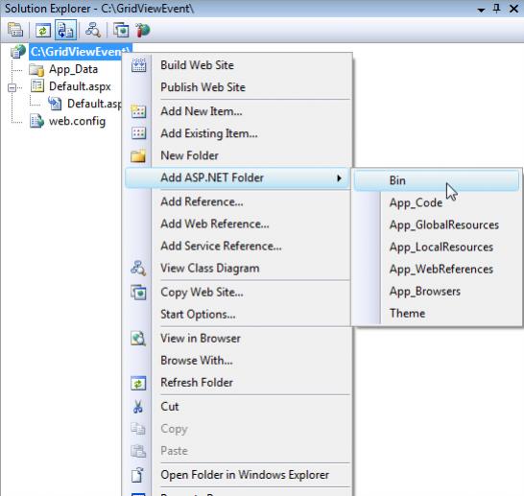Select App_Browsers in the submenu

coord(425,292)
